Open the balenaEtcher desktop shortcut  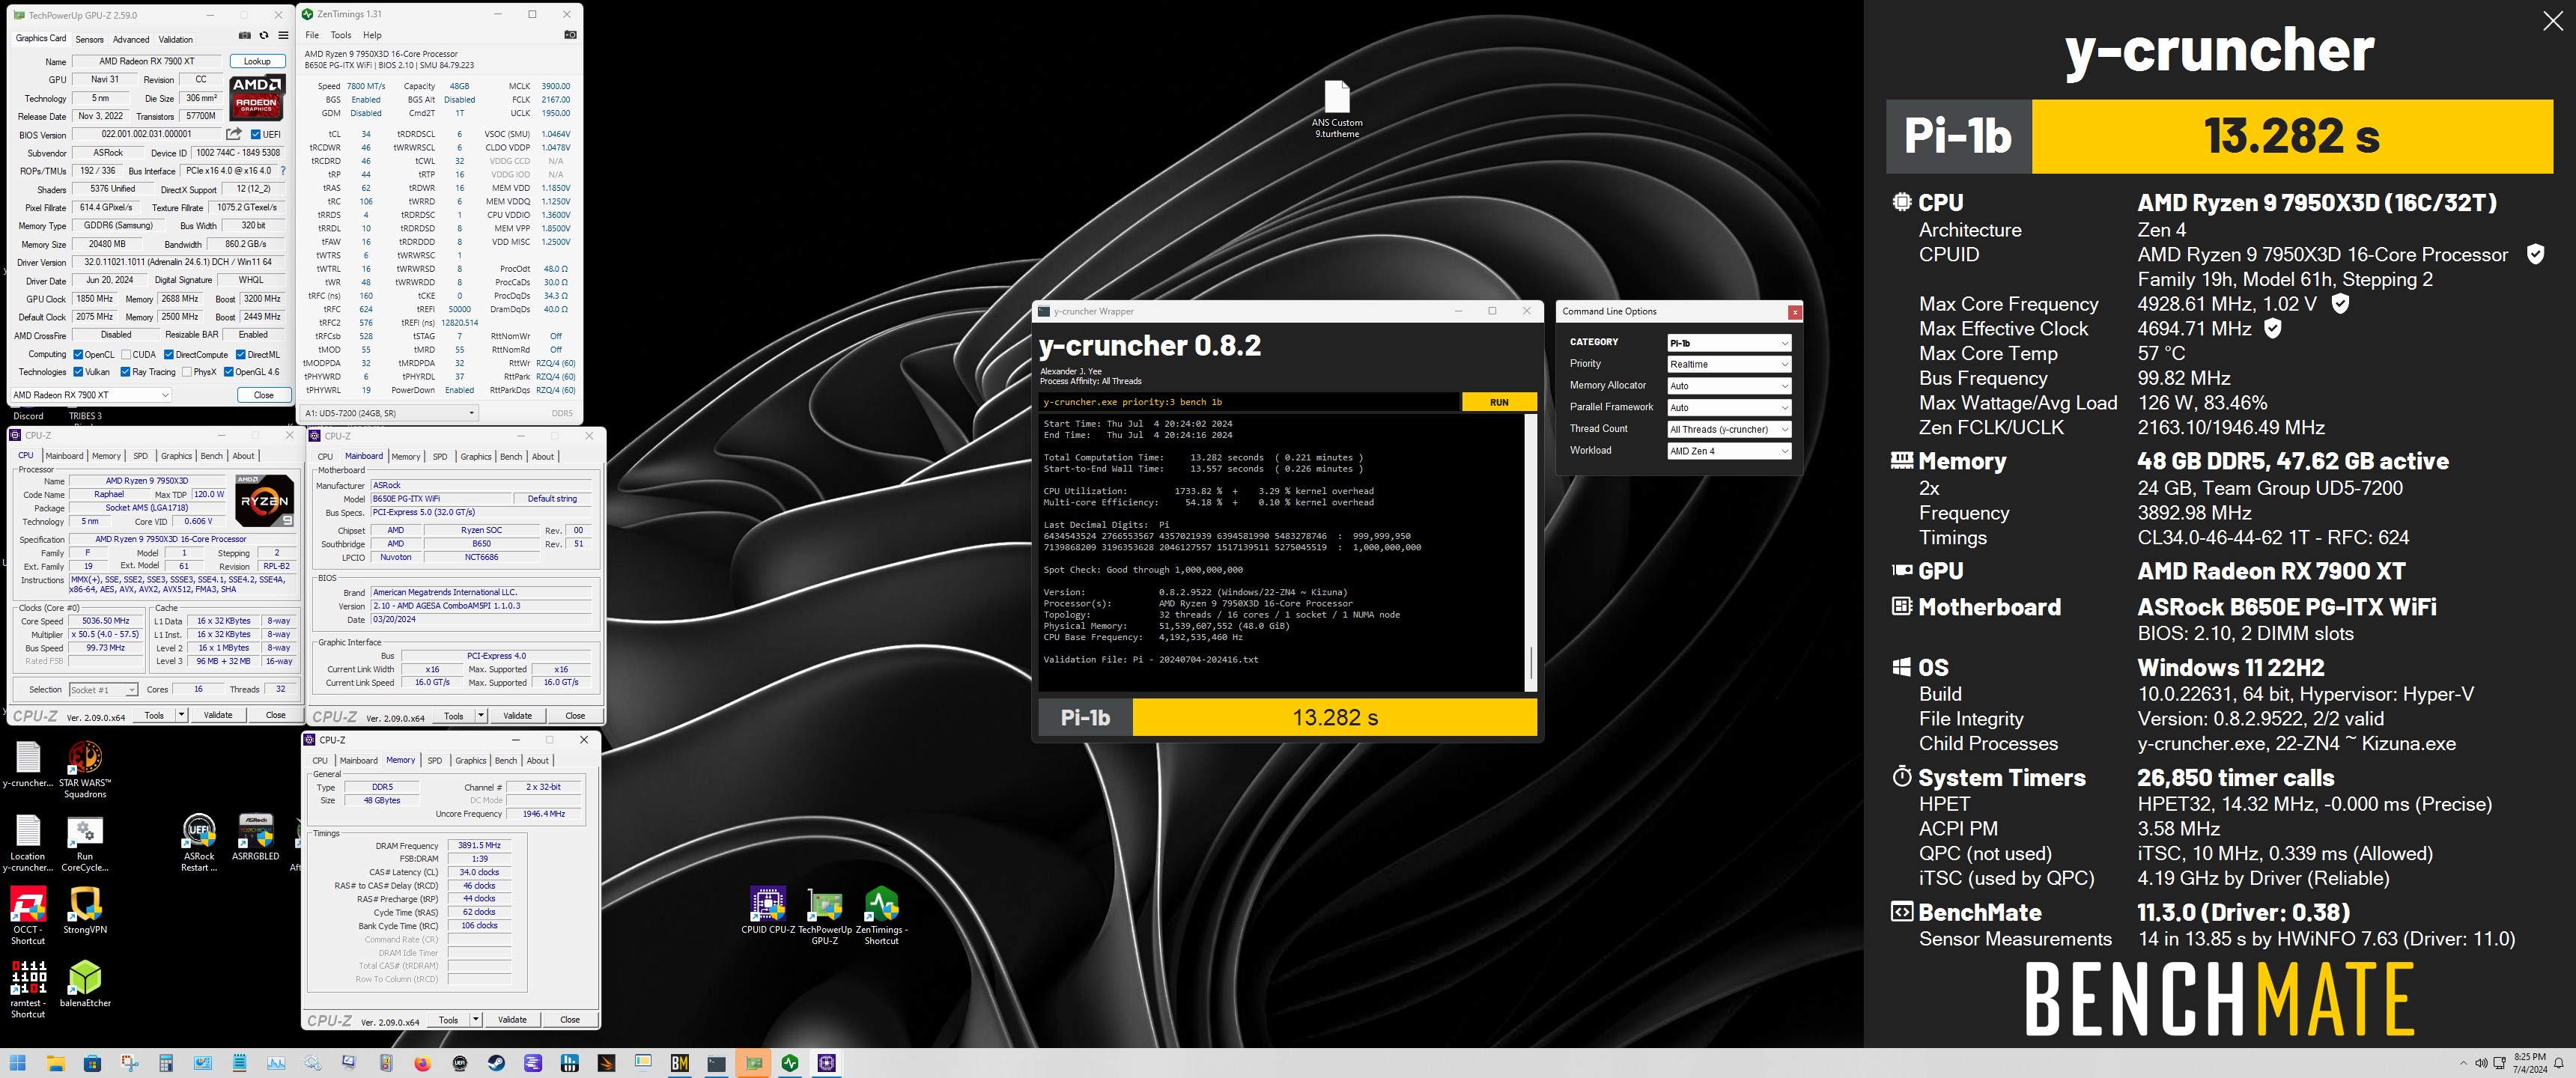85,984
